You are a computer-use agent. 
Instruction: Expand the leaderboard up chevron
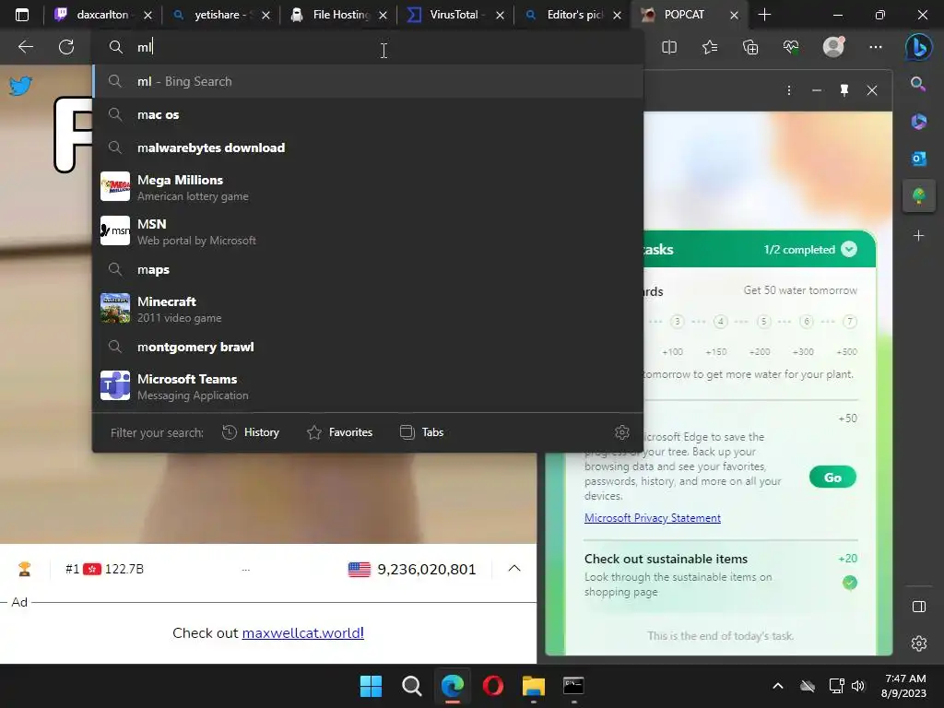tap(514, 568)
